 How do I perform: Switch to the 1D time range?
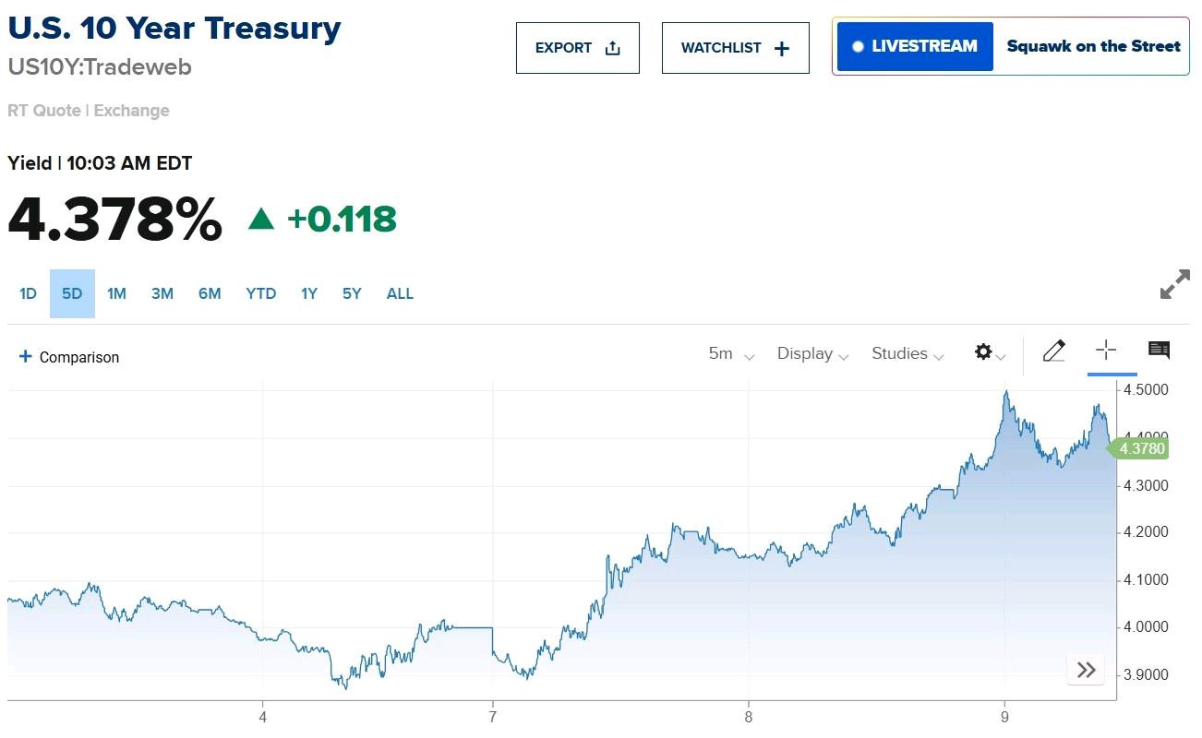tap(28, 293)
